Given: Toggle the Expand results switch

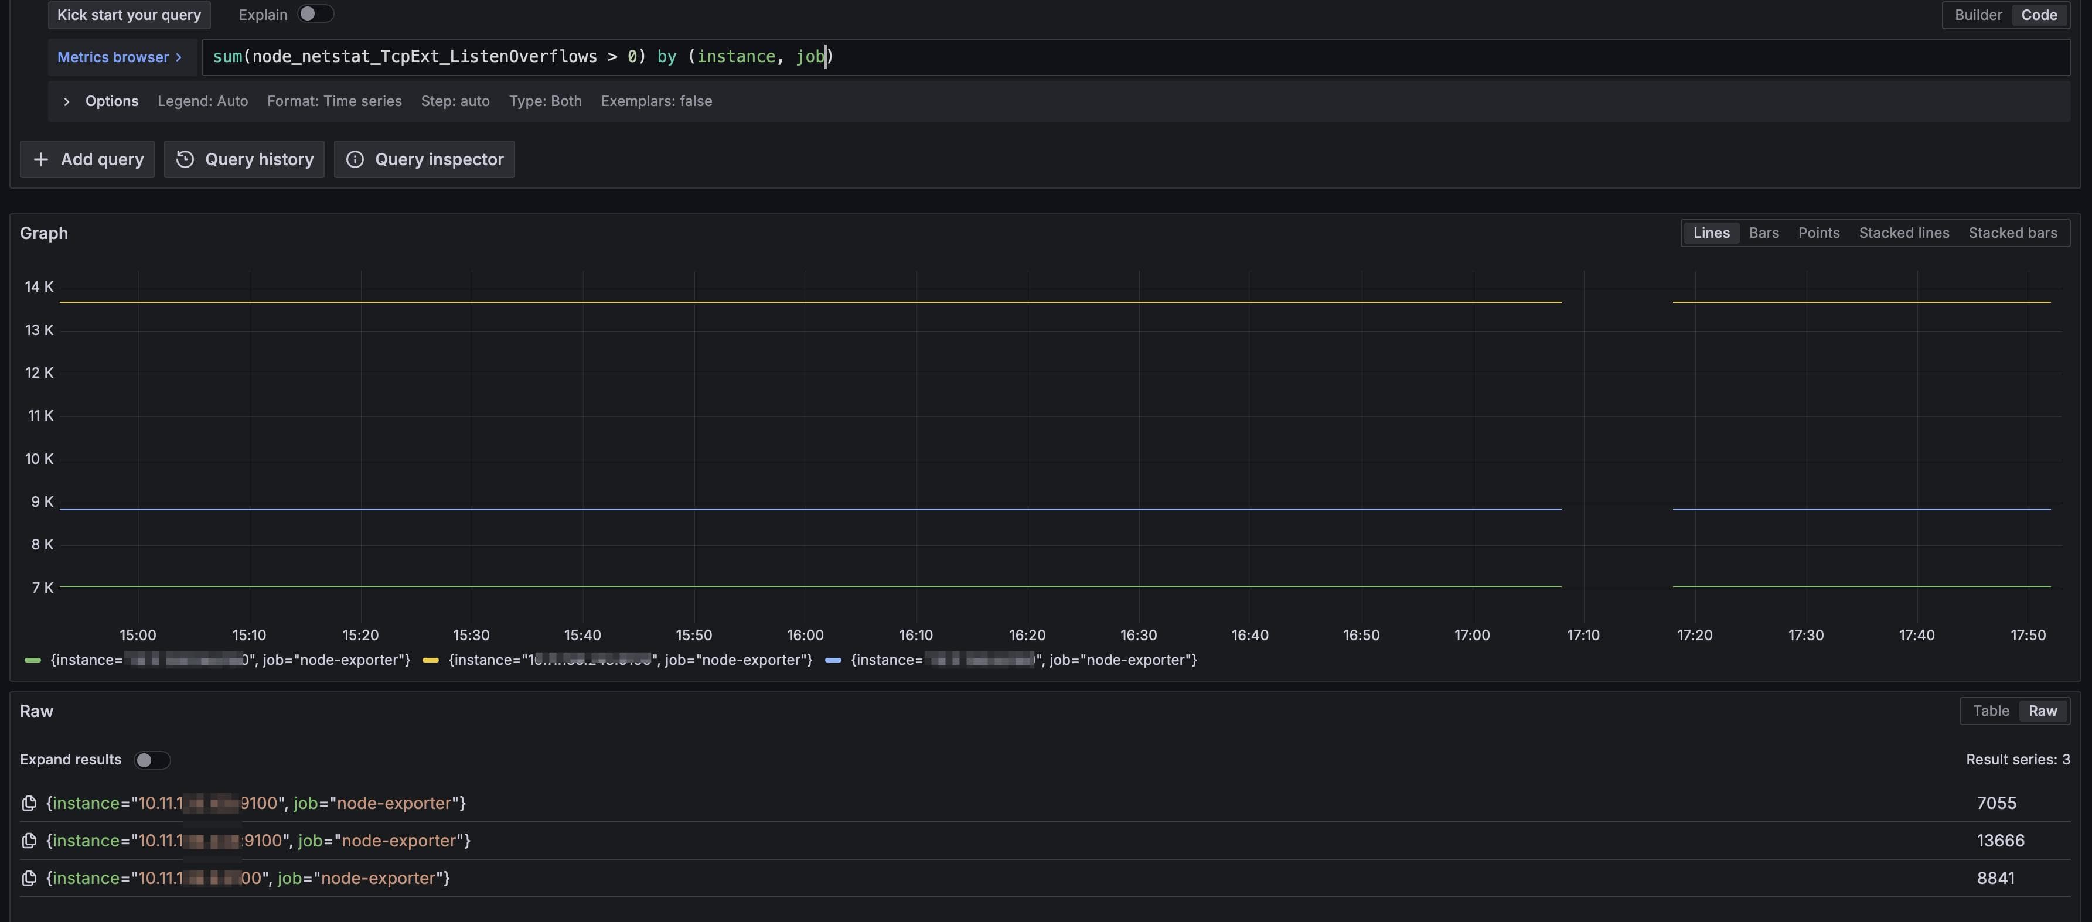Looking at the screenshot, I should [x=152, y=760].
